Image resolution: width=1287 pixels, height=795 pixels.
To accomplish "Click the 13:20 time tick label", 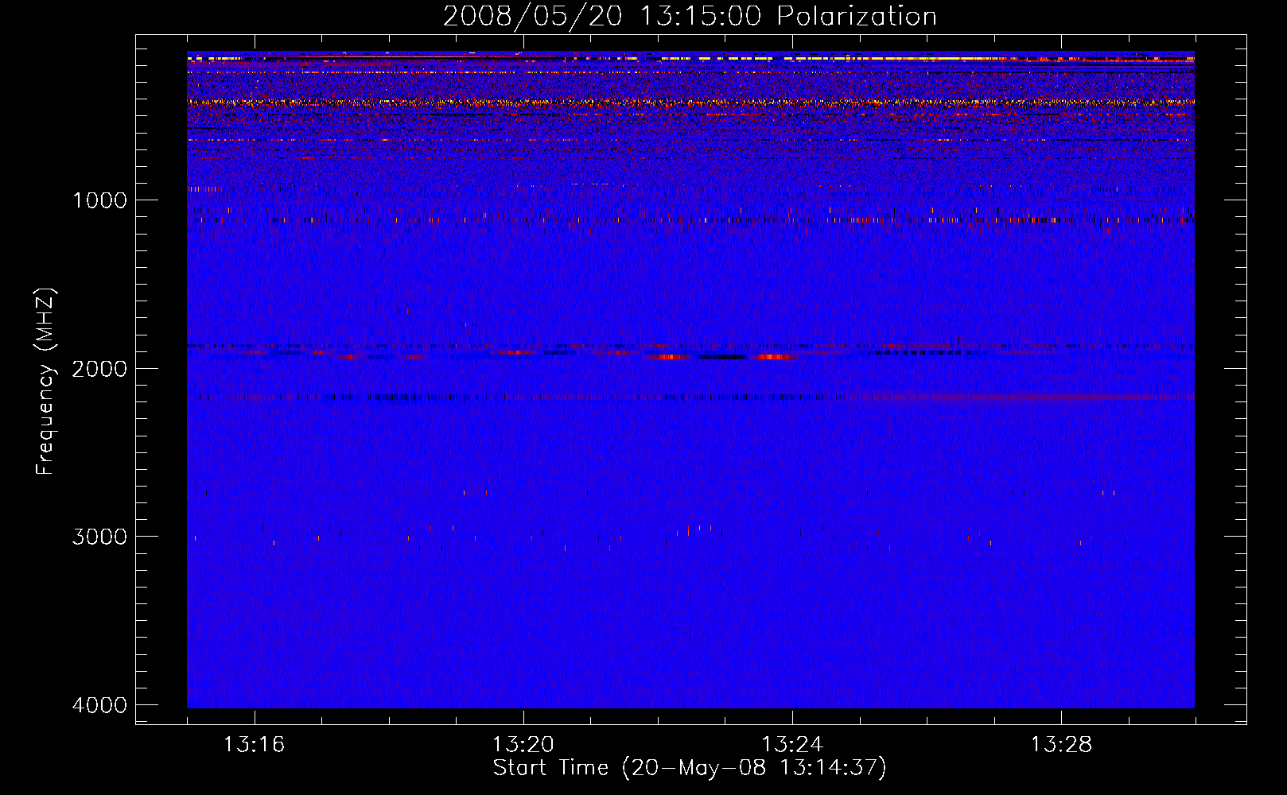I will point(523,745).
